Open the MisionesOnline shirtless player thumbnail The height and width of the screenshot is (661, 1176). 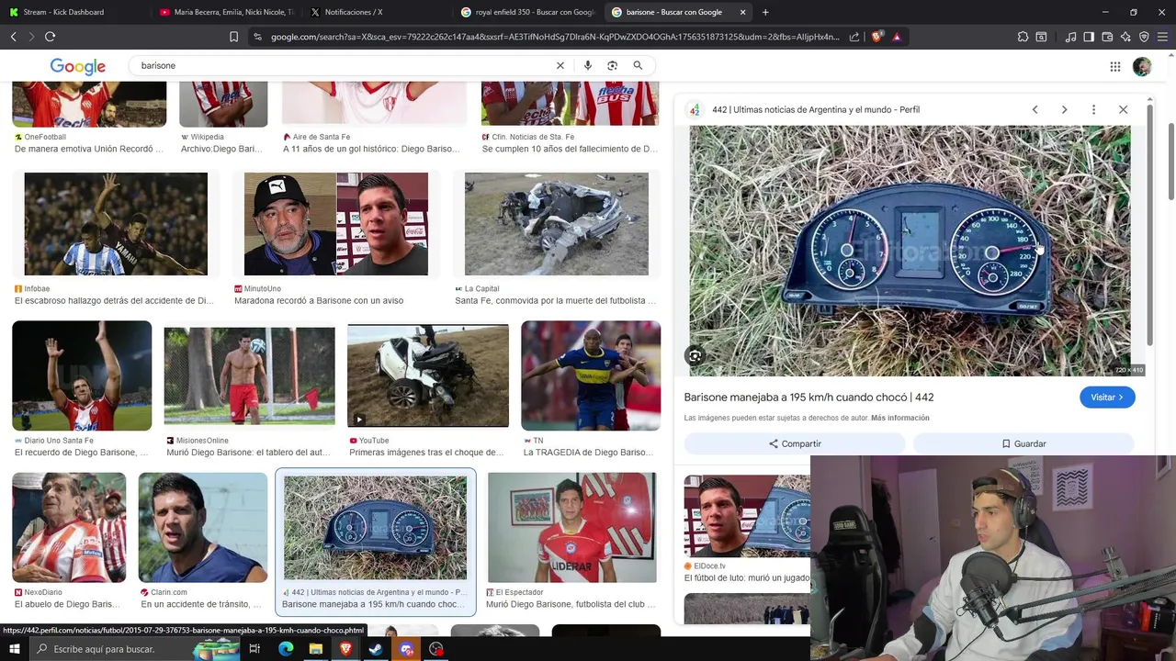(250, 375)
